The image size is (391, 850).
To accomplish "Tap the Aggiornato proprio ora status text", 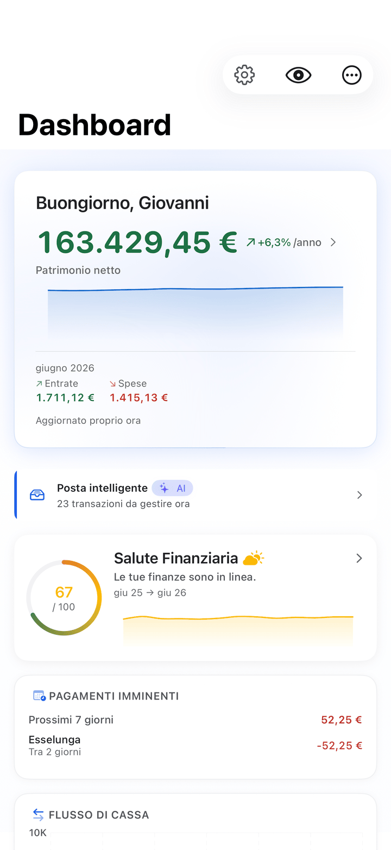I will (x=88, y=421).
